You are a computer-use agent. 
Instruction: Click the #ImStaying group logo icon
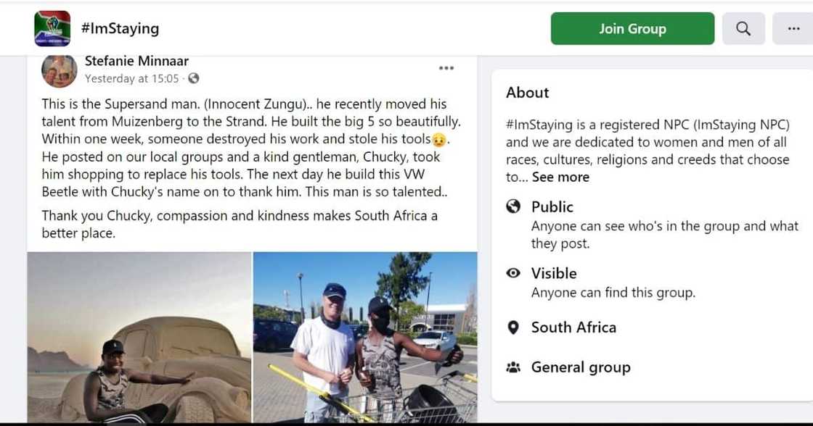[x=52, y=29]
